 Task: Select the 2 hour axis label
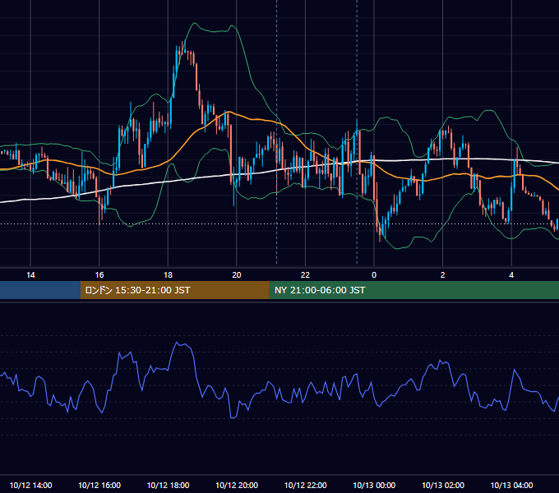coord(443,275)
